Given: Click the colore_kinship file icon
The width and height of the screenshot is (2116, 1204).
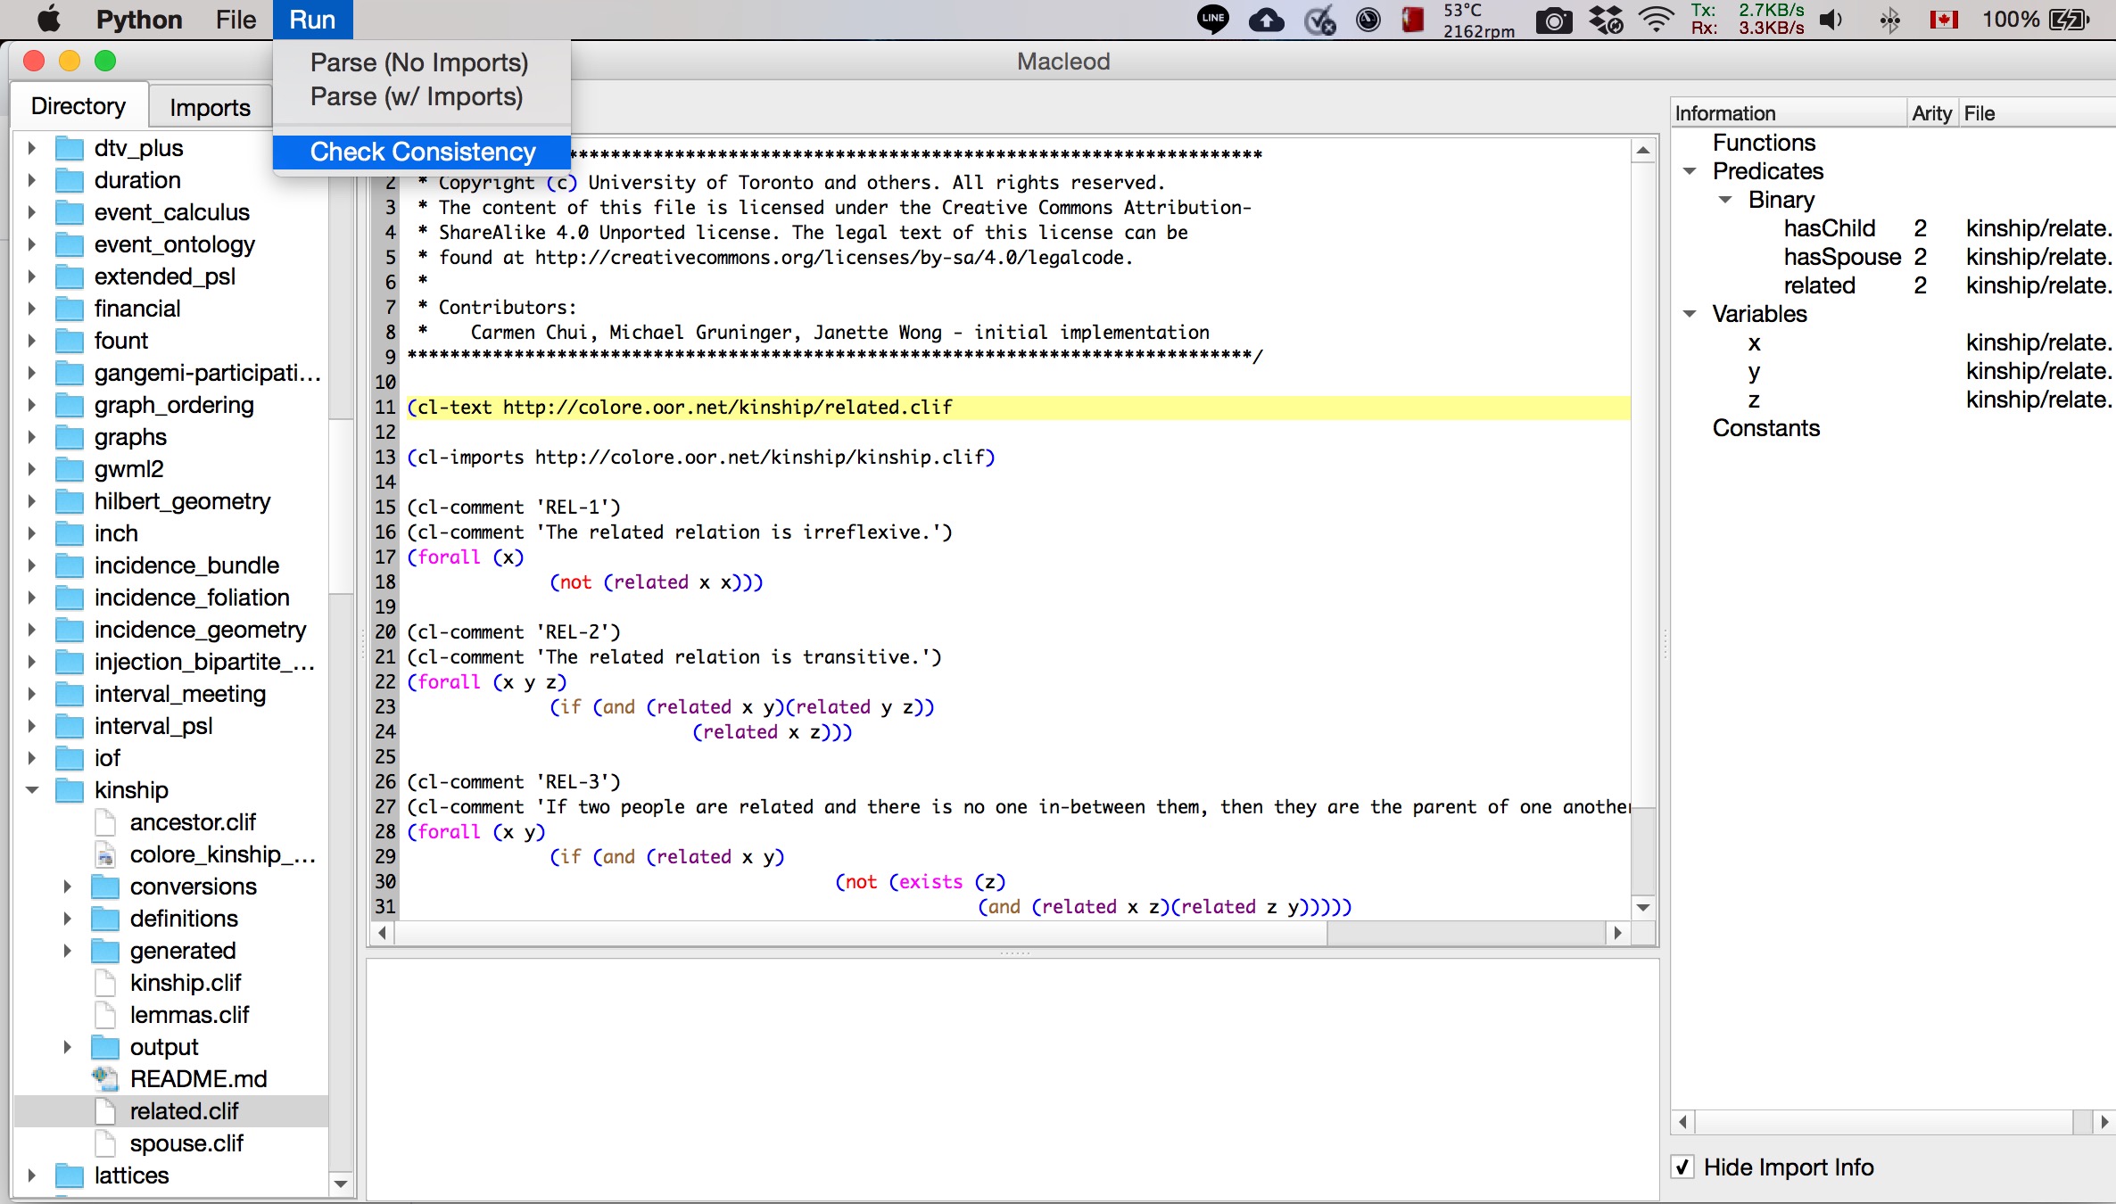Looking at the screenshot, I should pyautogui.click(x=105, y=855).
